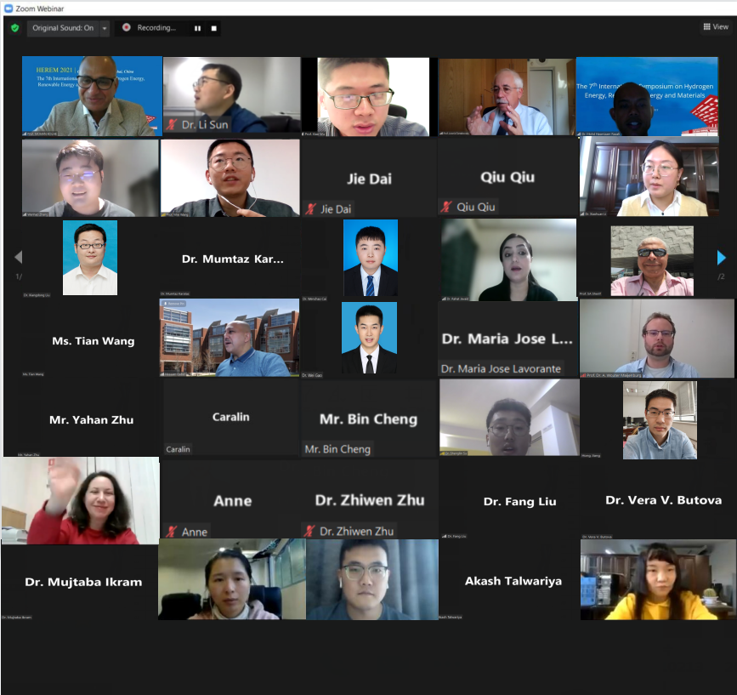
Task: Click the green encryption shield icon
Action: pos(15,28)
